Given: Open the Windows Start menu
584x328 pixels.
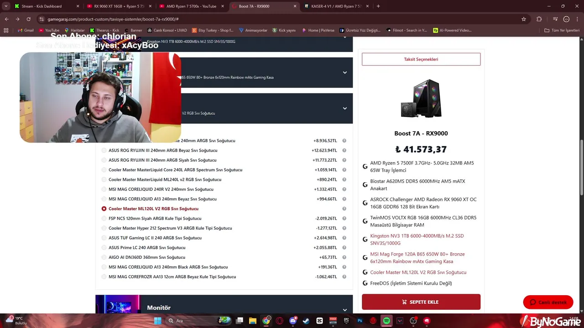Looking at the screenshot, I should [x=158, y=321].
